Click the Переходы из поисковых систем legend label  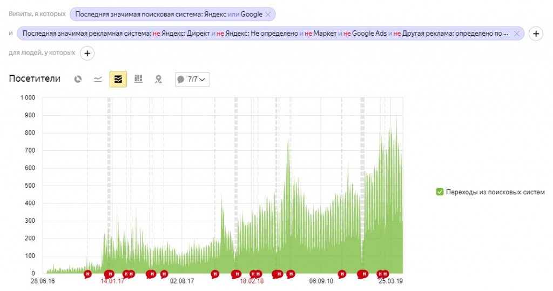(x=495, y=192)
